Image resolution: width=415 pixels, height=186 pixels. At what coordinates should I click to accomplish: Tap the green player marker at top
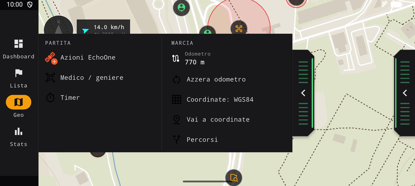coord(181,8)
